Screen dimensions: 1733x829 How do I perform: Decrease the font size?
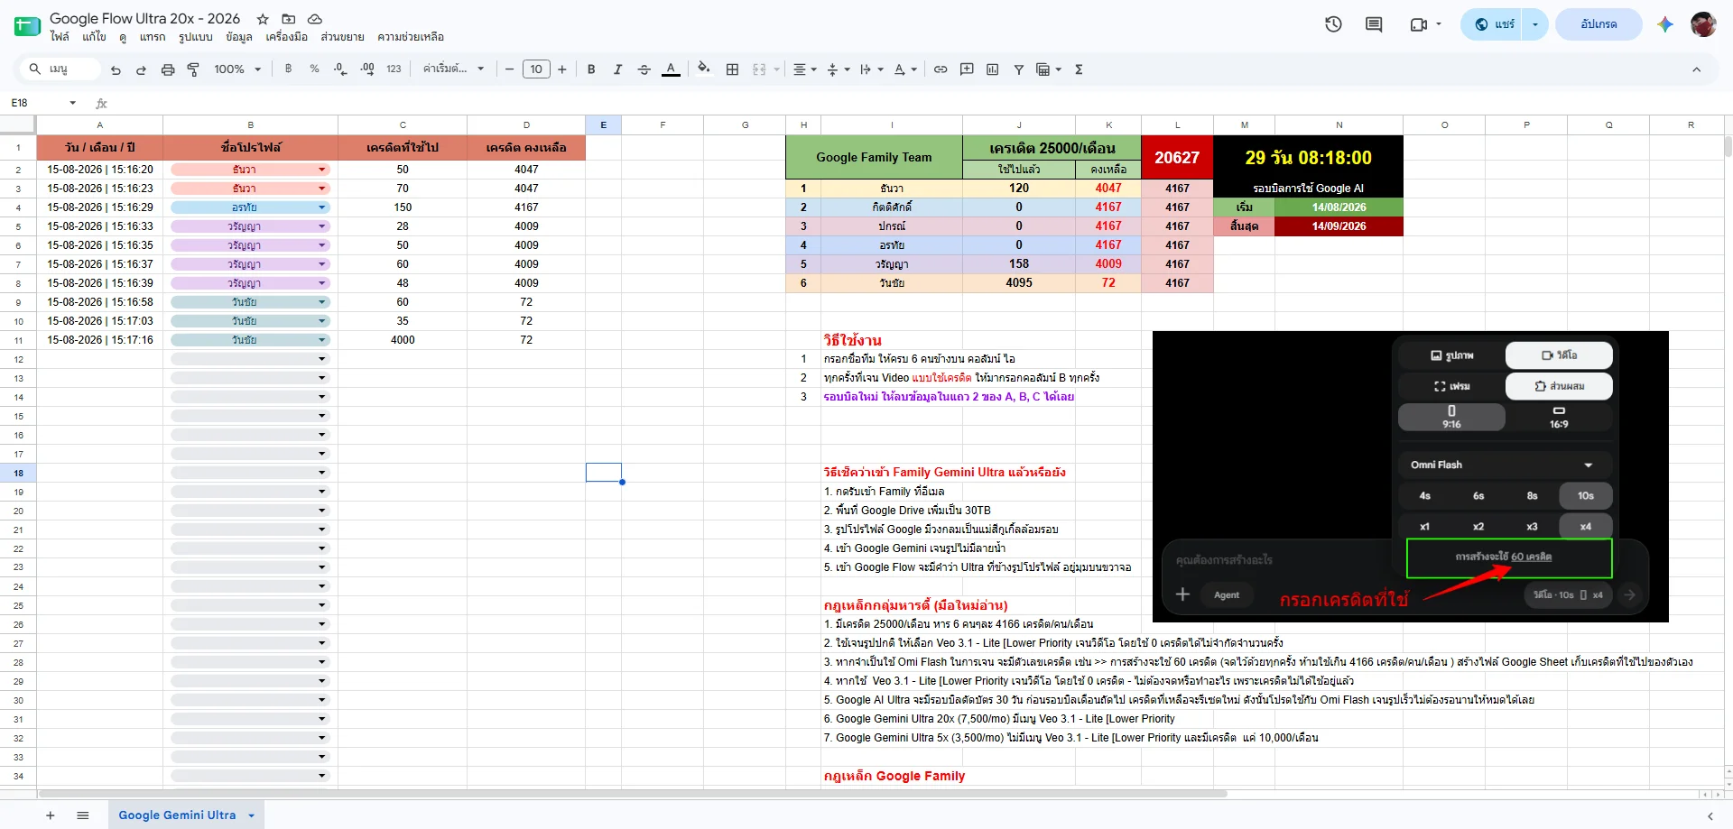click(509, 69)
